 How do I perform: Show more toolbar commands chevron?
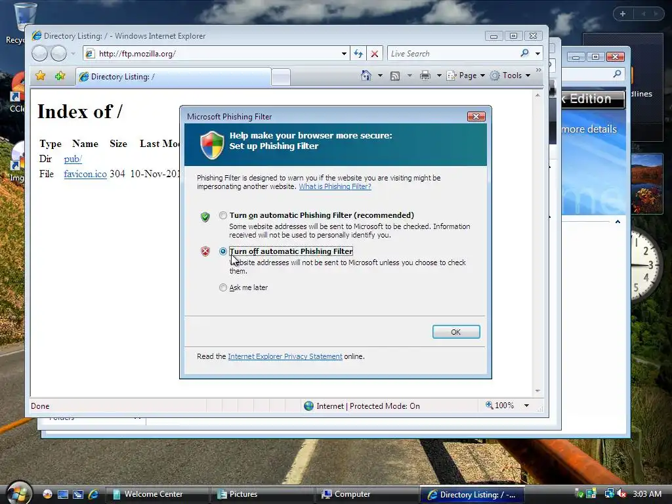[x=538, y=70]
